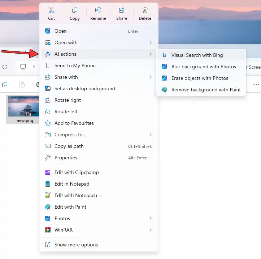Select Erase objects with Photos

tap(200, 78)
